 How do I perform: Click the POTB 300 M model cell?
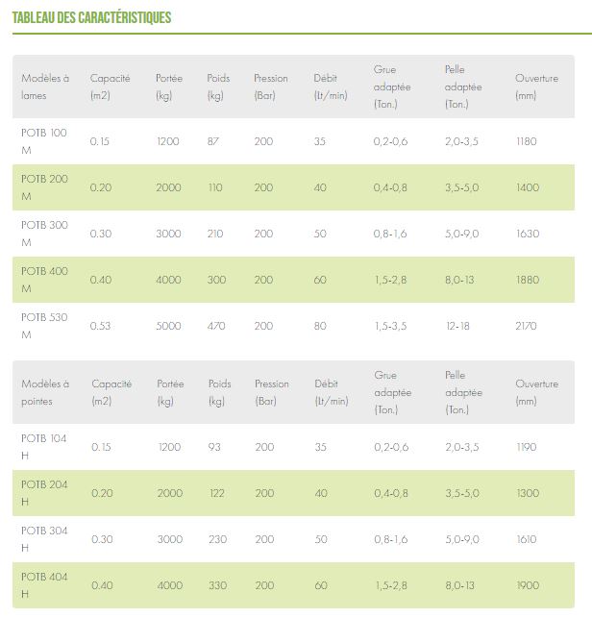click(44, 234)
